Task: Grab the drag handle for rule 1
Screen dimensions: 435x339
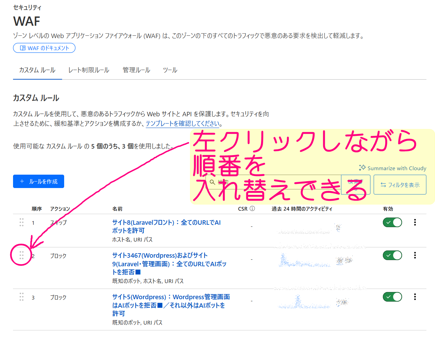Action: (x=22, y=222)
